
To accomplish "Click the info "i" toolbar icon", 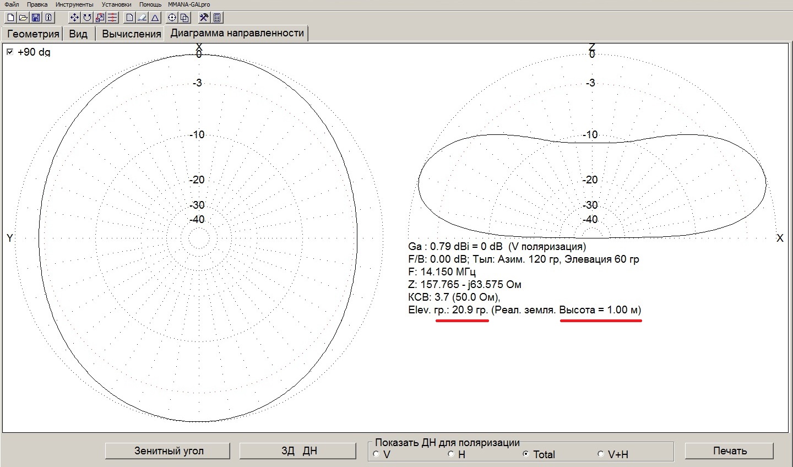I will coord(48,18).
